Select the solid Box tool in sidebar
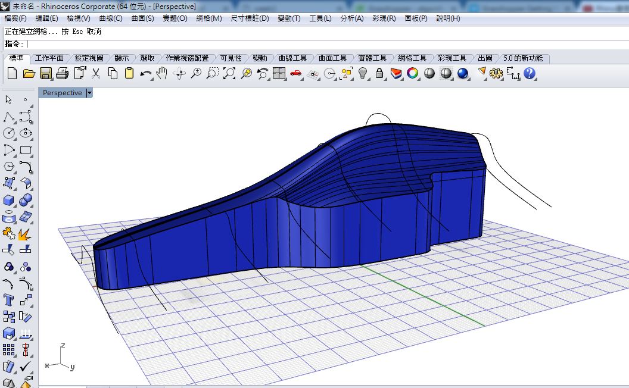 point(9,201)
